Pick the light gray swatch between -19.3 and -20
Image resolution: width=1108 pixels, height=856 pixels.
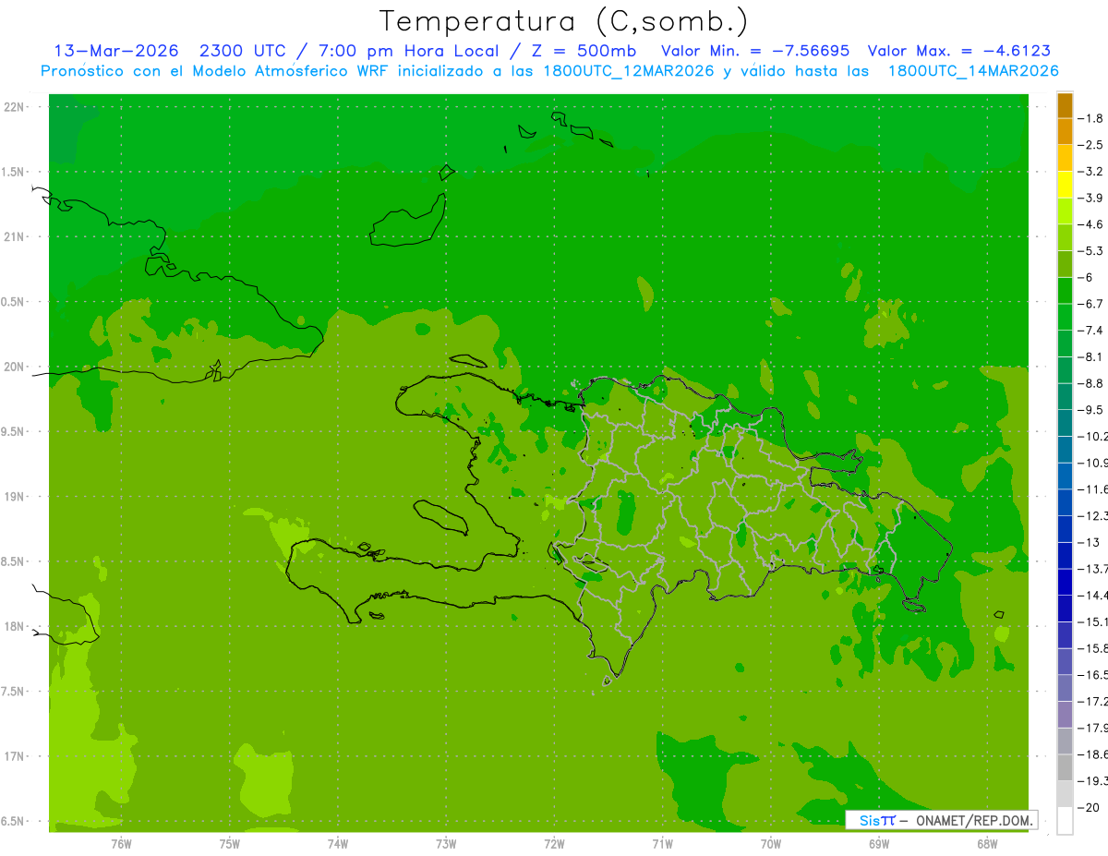pyautogui.click(x=1066, y=794)
